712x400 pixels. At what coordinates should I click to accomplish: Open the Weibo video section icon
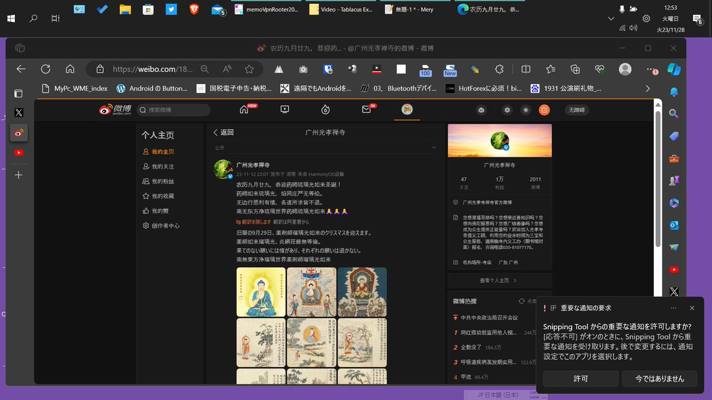coord(284,109)
